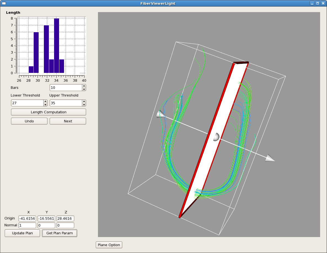327x253 pixels.
Task: Select the Origin Z input field
Action: [x=65, y=219]
